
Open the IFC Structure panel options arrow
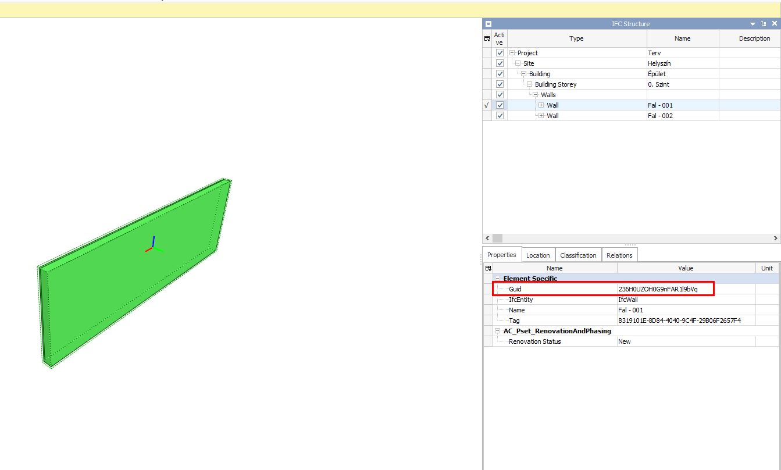pyautogui.click(x=753, y=24)
